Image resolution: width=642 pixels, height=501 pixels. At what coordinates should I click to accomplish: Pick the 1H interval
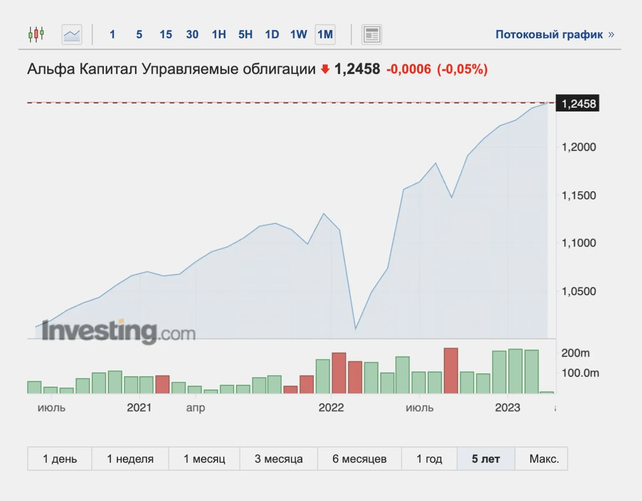pos(219,34)
